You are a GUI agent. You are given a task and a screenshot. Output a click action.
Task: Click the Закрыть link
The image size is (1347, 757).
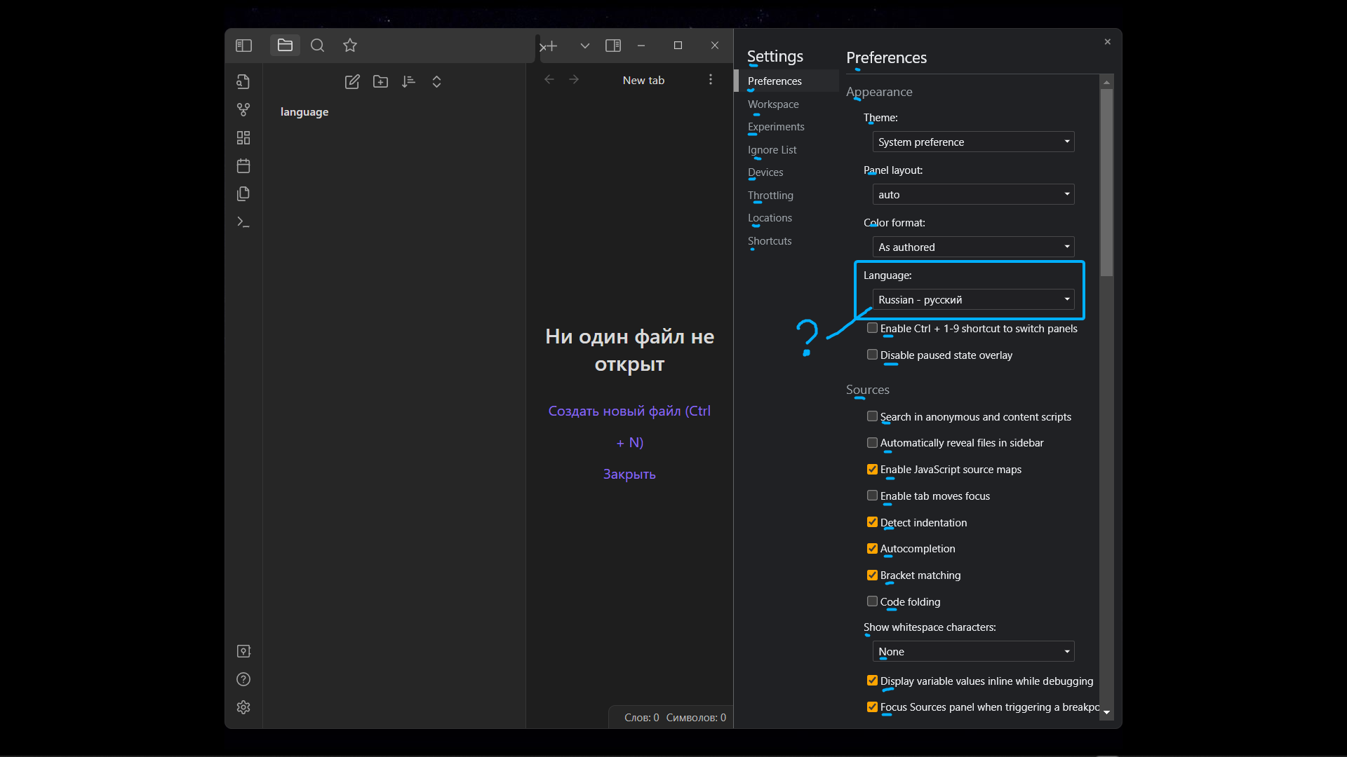pyautogui.click(x=629, y=475)
